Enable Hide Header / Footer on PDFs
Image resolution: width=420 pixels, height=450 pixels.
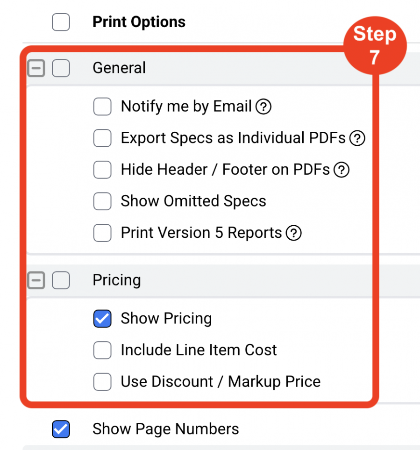coord(102,170)
